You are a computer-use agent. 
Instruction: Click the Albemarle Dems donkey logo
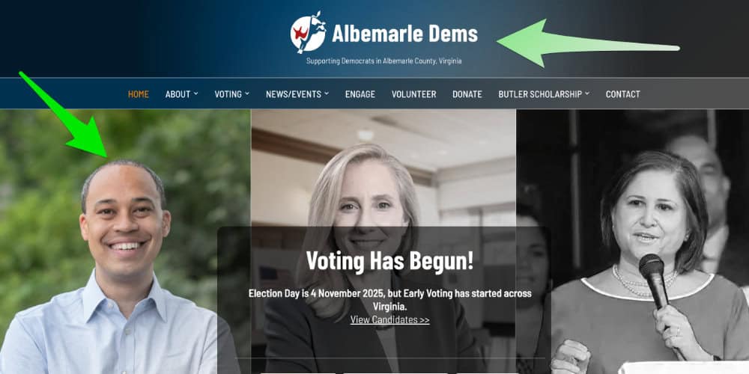pyautogui.click(x=308, y=32)
